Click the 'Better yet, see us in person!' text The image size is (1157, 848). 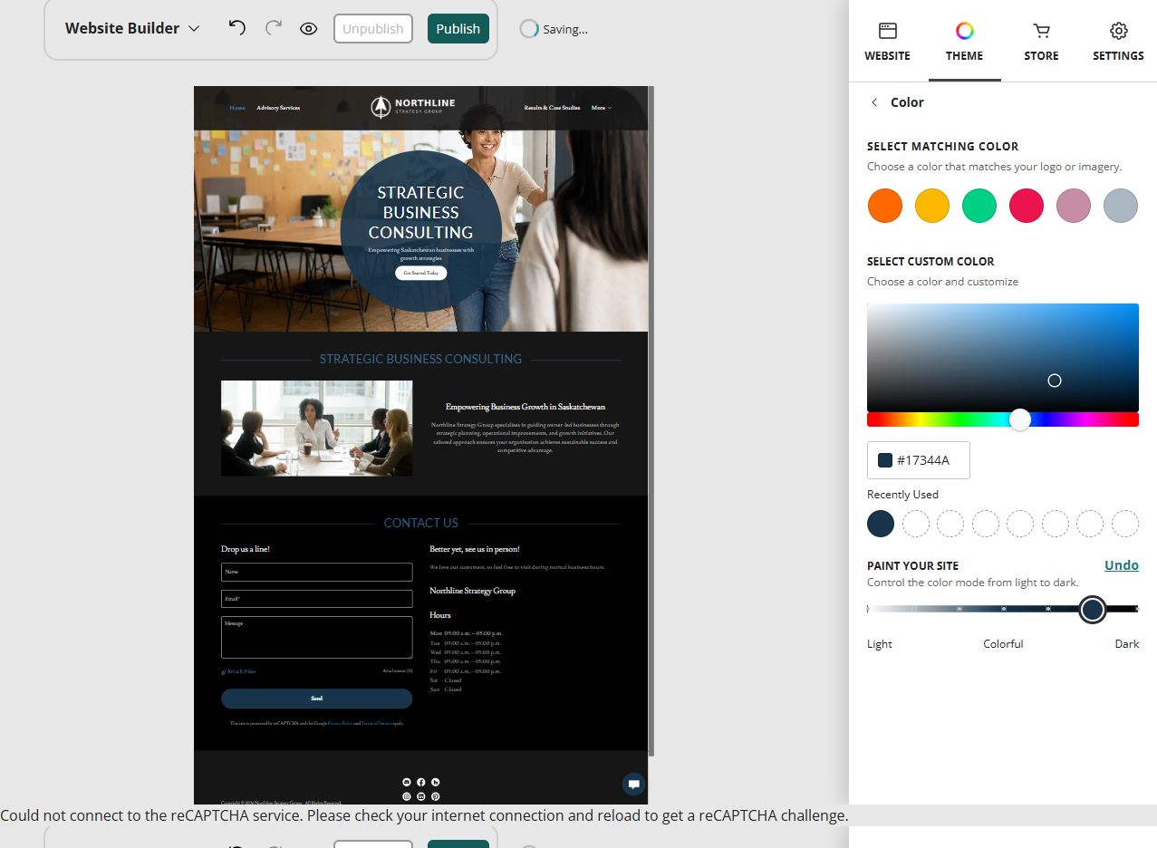tap(475, 549)
